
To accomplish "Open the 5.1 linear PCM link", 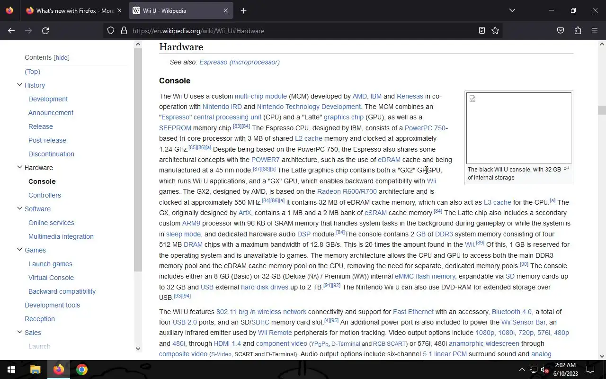I will 445,354.
